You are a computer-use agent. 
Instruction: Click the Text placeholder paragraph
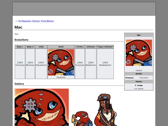point(16,34)
